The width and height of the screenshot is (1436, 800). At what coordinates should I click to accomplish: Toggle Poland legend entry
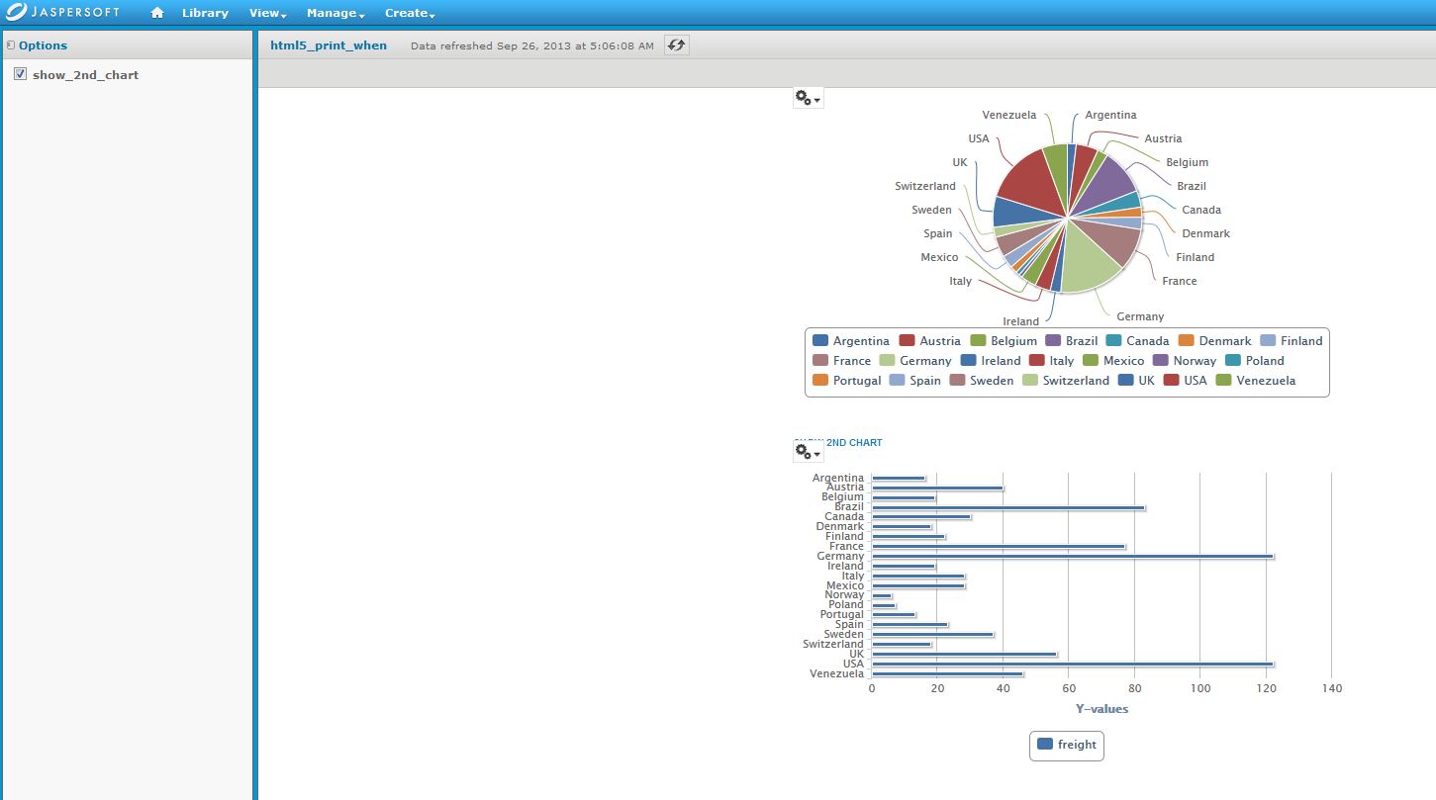pos(1255,360)
